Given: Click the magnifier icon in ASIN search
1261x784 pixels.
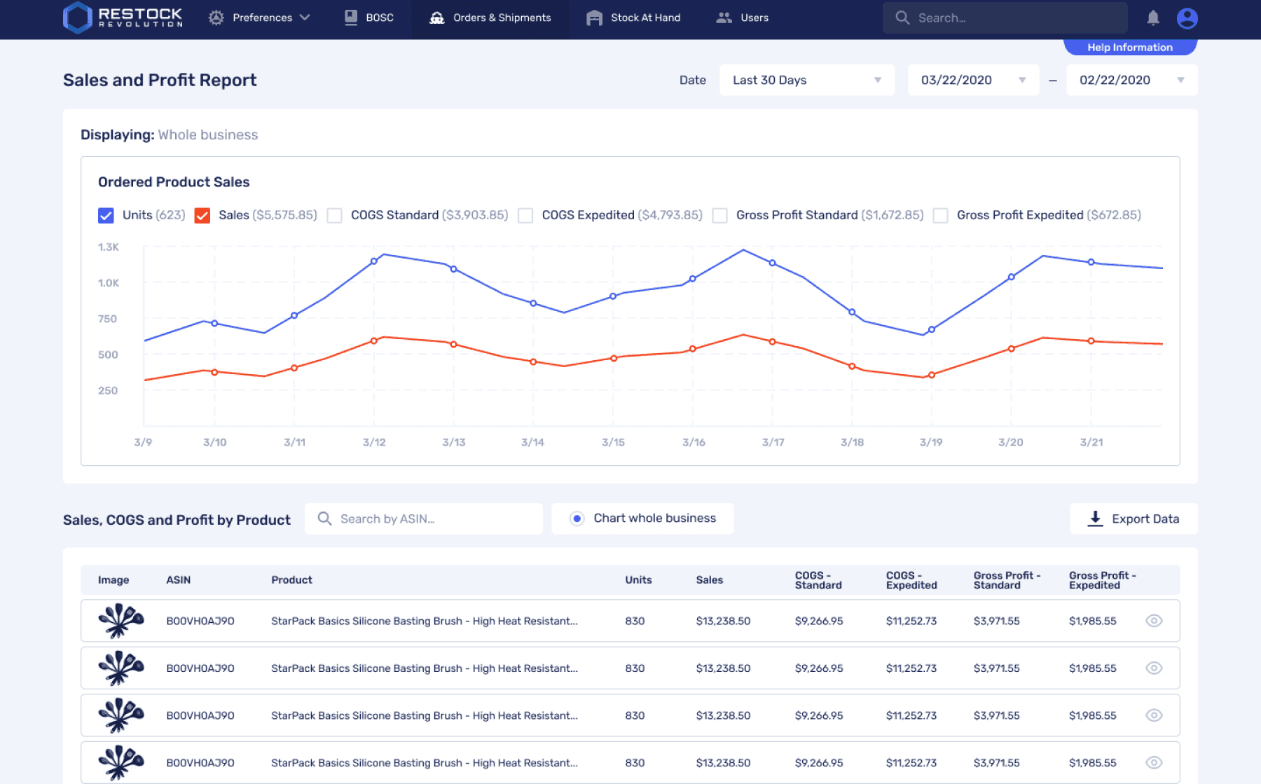Looking at the screenshot, I should [324, 518].
